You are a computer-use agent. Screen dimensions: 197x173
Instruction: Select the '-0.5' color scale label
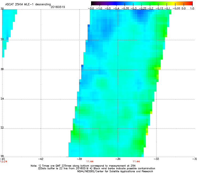[108, 9]
